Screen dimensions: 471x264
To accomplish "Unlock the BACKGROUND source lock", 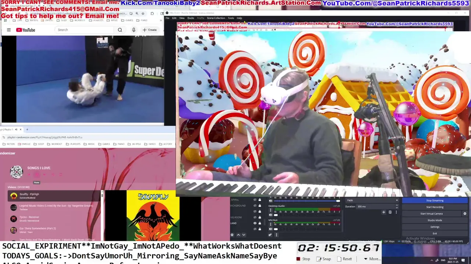I will (260, 206).
